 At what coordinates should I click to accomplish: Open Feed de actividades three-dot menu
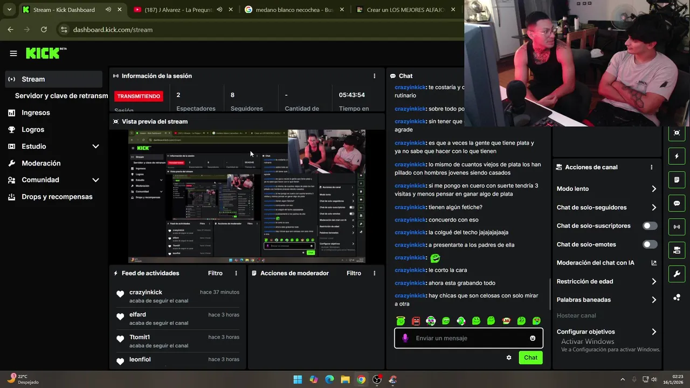(x=236, y=273)
